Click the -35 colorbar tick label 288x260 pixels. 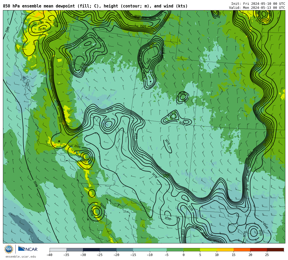click(66, 255)
